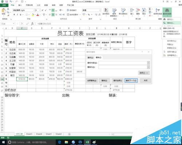Screen dimensions: 182x145
Task: Click the align left icon
Action: (x=50, y=14)
